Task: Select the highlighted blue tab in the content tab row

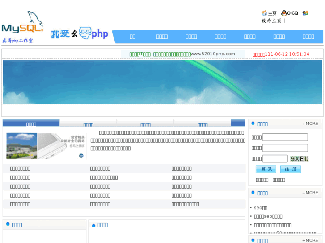Action: (31, 123)
